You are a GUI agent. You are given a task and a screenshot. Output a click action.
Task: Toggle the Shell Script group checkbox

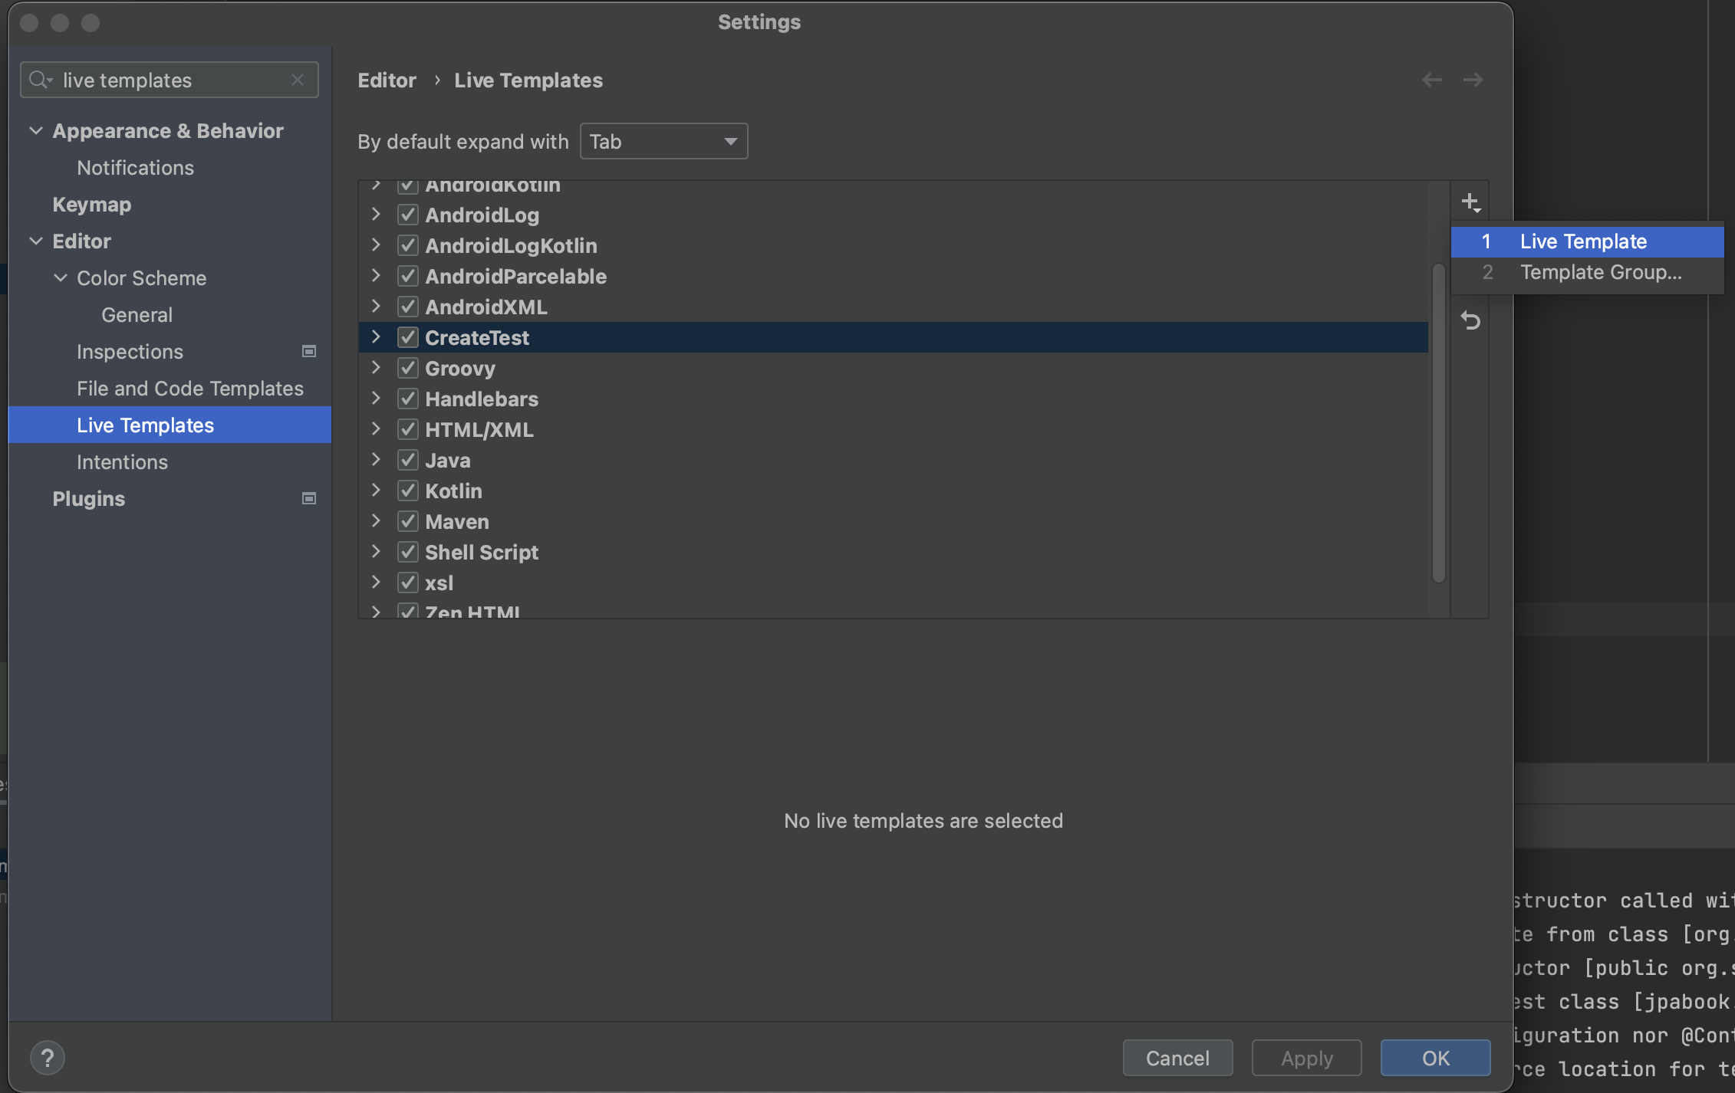(x=407, y=553)
